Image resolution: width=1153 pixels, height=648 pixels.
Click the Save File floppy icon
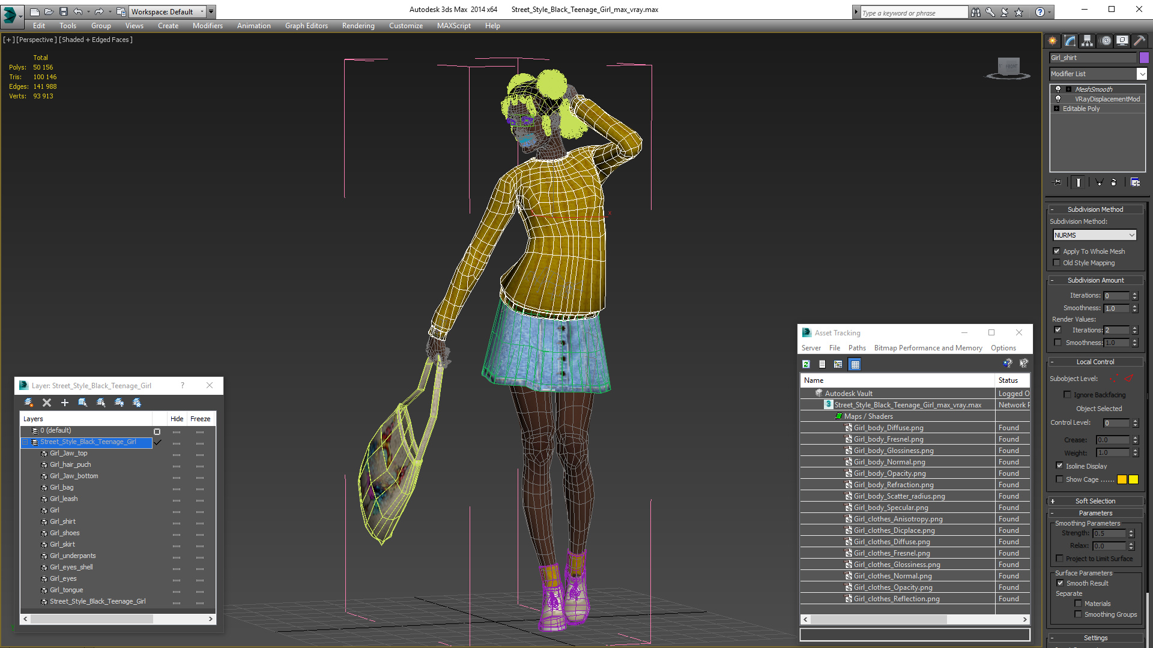(x=63, y=11)
